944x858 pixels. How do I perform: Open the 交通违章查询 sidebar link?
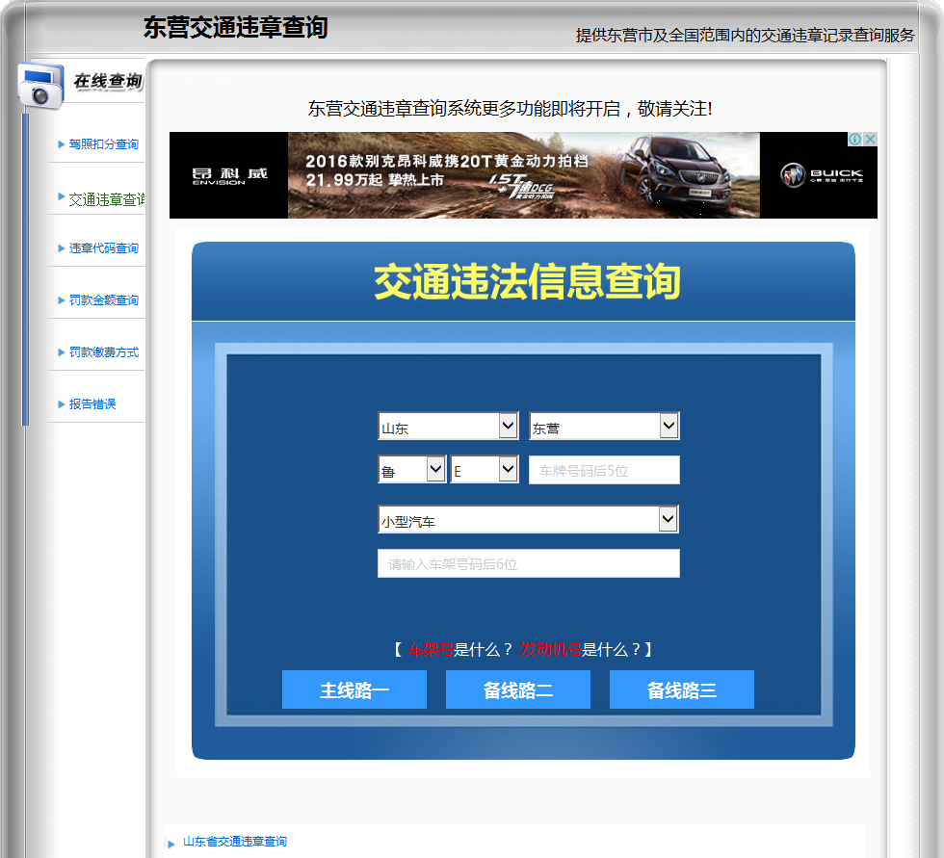click(107, 199)
